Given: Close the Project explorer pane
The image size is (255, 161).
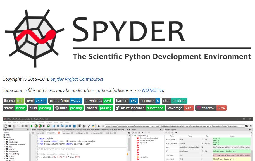Looking at the screenshot, I should click(30, 130).
